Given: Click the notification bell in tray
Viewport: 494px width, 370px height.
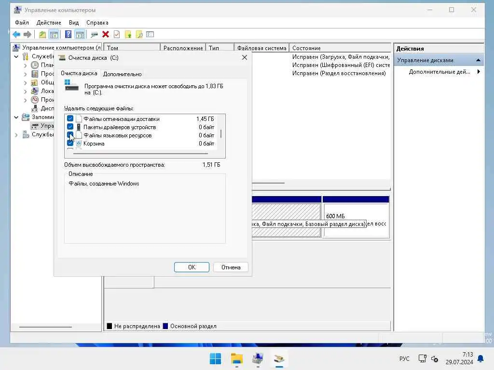Looking at the screenshot, I should coord(480,358).
